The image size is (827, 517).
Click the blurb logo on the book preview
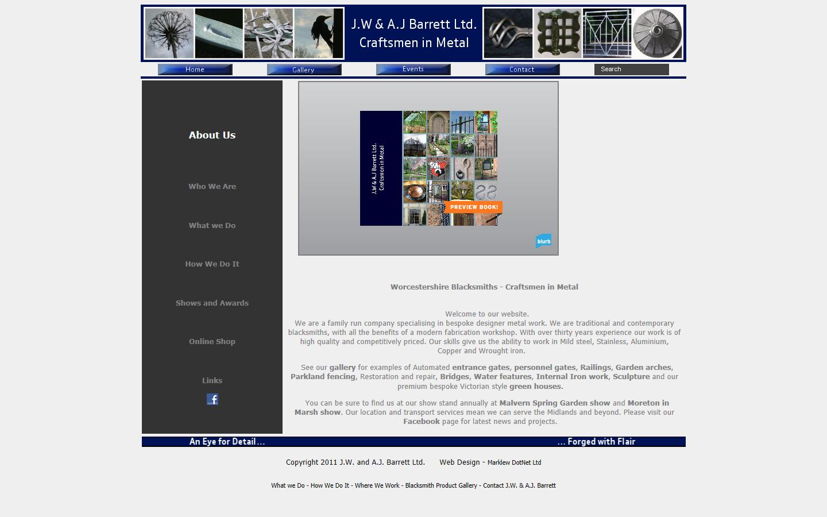543,241
